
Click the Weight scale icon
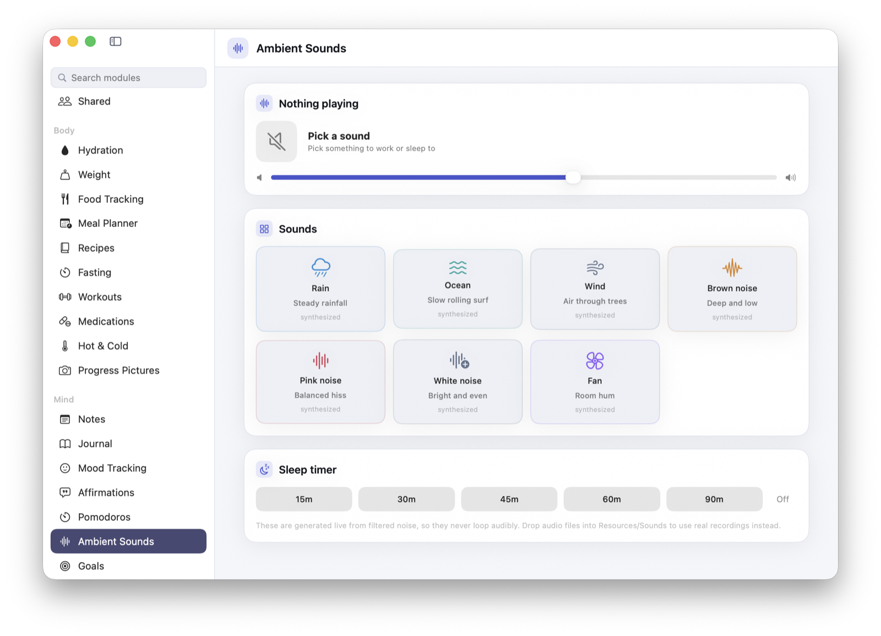tap(65, 175)
